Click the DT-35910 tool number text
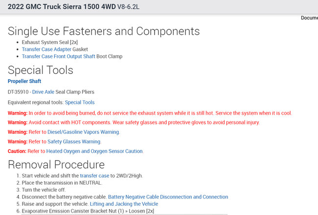The height and width of the screenshot is (215, 318). click(x=19, y=92)
